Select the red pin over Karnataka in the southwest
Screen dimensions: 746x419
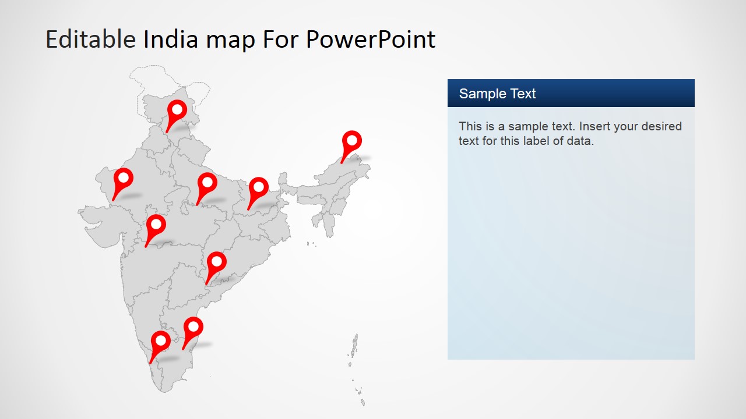pyautogui.click(x=160, y=347)
